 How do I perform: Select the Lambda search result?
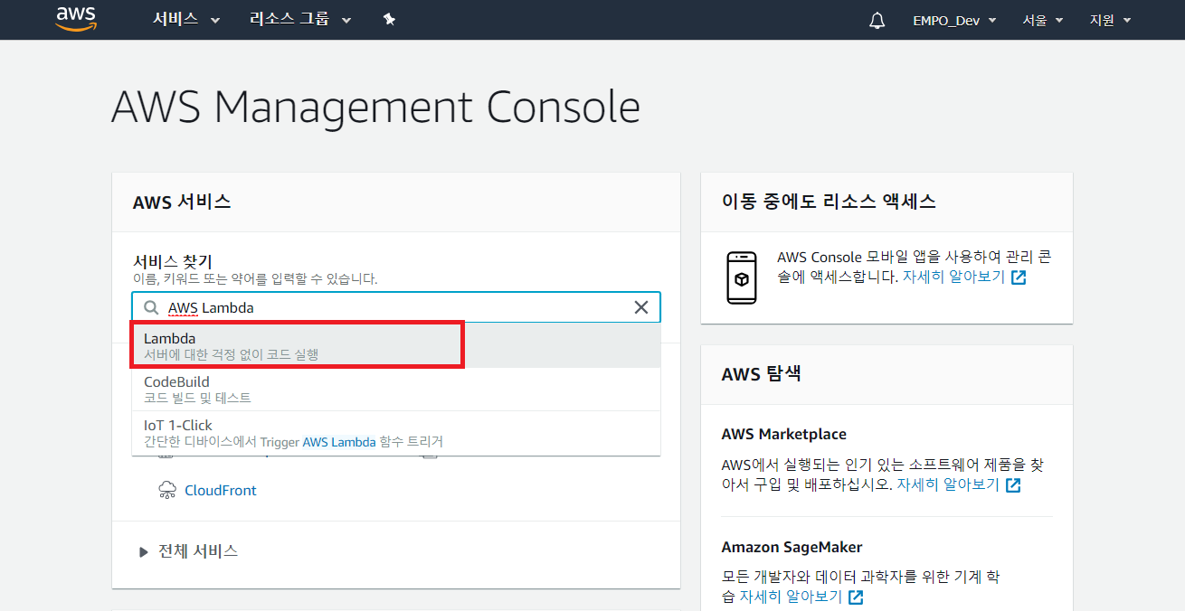[396, 345]
